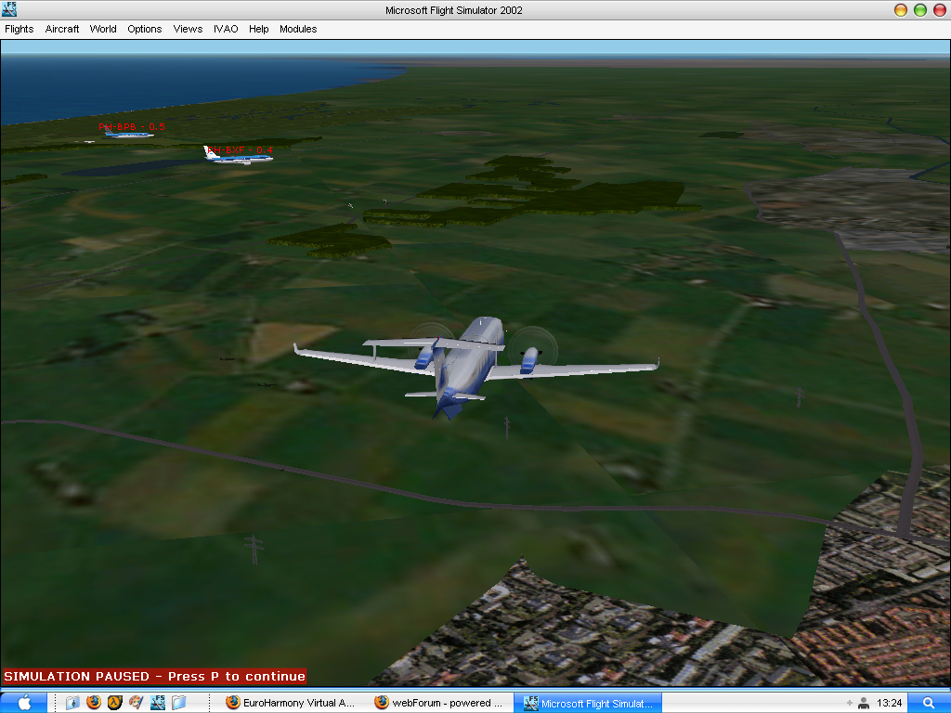Launch Half-Life from the quick launch bar

pyautogui.click(x=114, y=702)
